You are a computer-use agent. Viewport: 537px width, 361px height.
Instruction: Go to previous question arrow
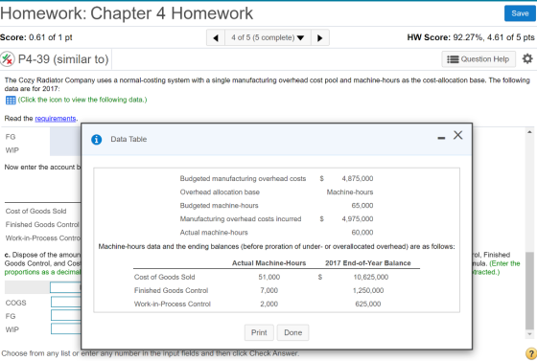(216, 37)
